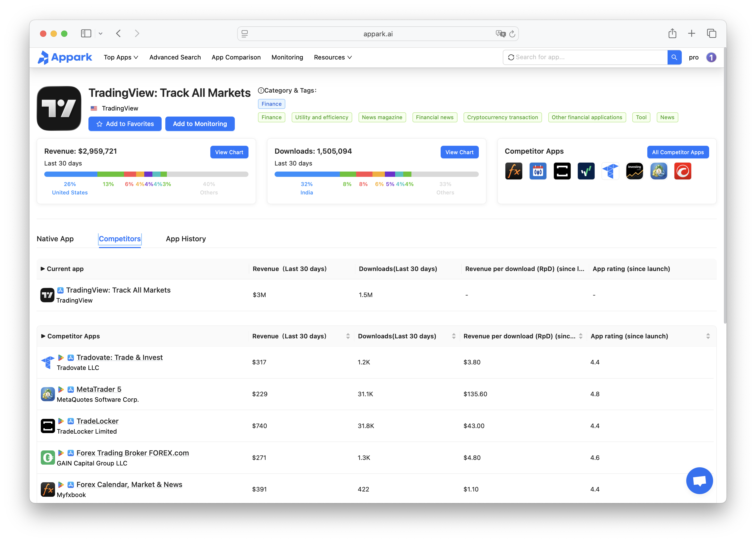Click the Add to Monitoring button
The image size is (756, 542).
pos(200,124)
